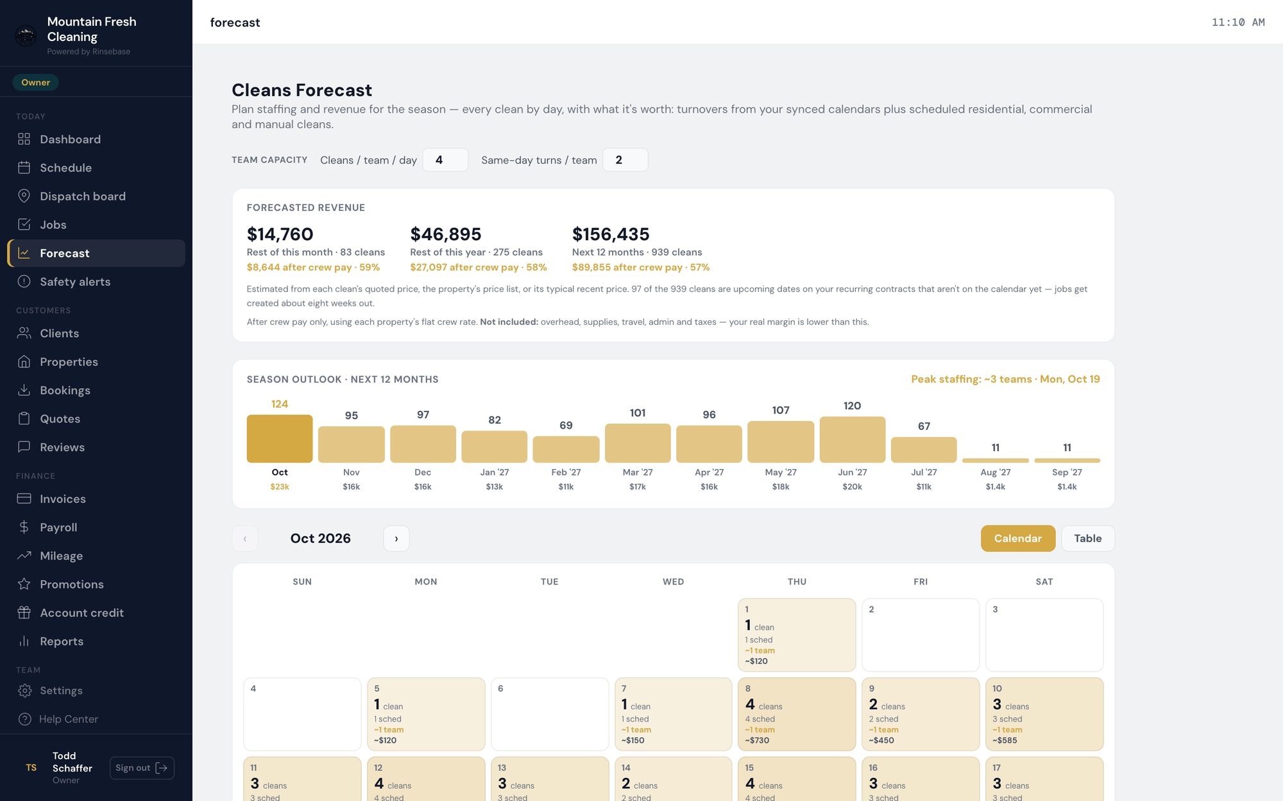Click the Clients people icon
The width and height of the screenshot is (1283, 801).
[x=24, y=333]
